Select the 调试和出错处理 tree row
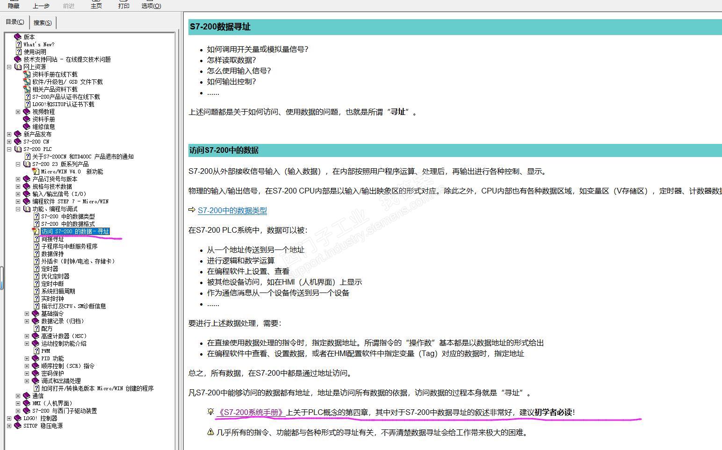 pyautogui.click(x=61, y=381)
